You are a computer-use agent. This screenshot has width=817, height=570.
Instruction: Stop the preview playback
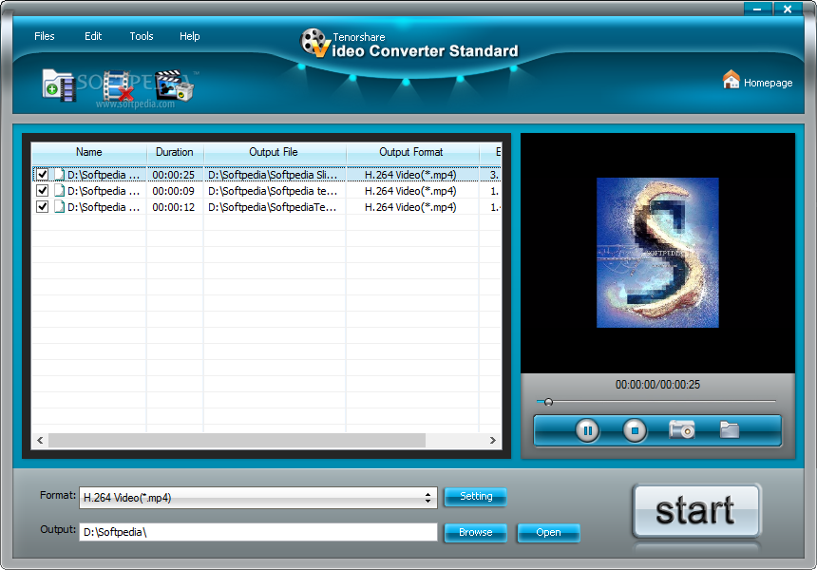pyautogui.click(x=635, y=431)
